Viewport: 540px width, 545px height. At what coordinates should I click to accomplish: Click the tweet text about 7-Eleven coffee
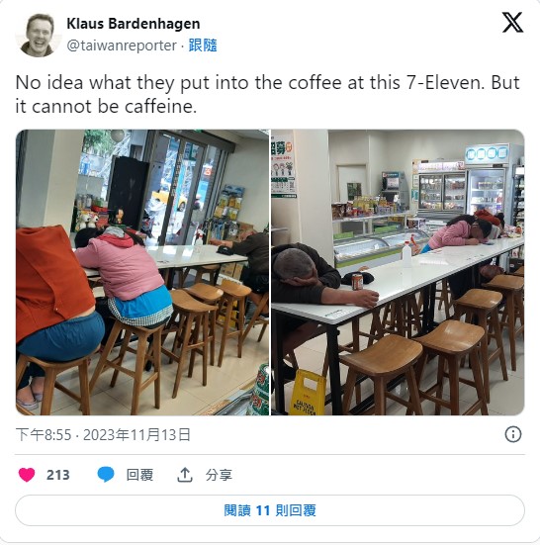pos(268,94)
